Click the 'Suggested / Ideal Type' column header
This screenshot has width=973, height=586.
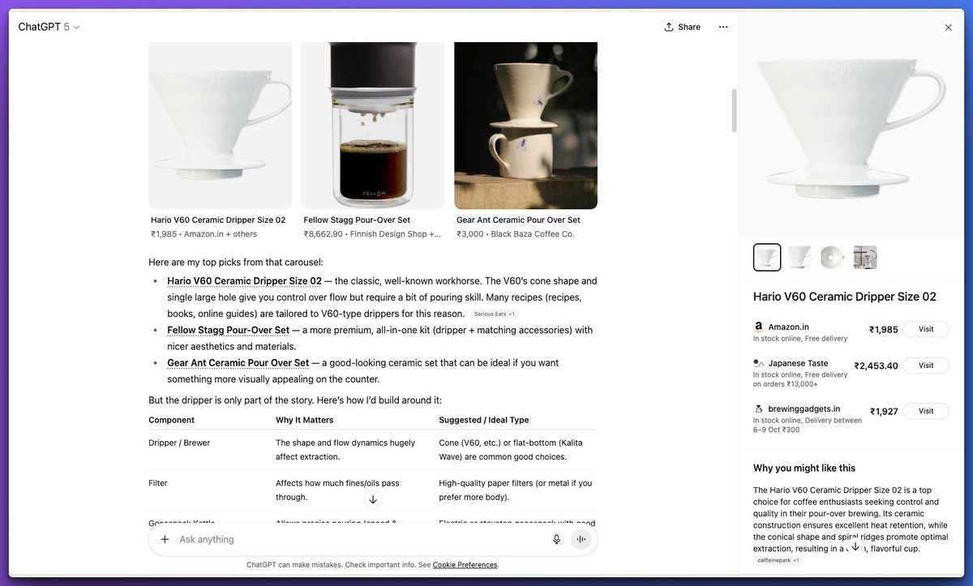click(x=483, y=420)
